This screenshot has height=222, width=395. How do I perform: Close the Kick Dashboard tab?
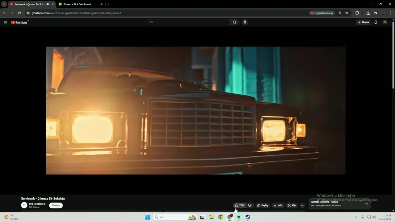pyautogui.click(x=102, y=4)
